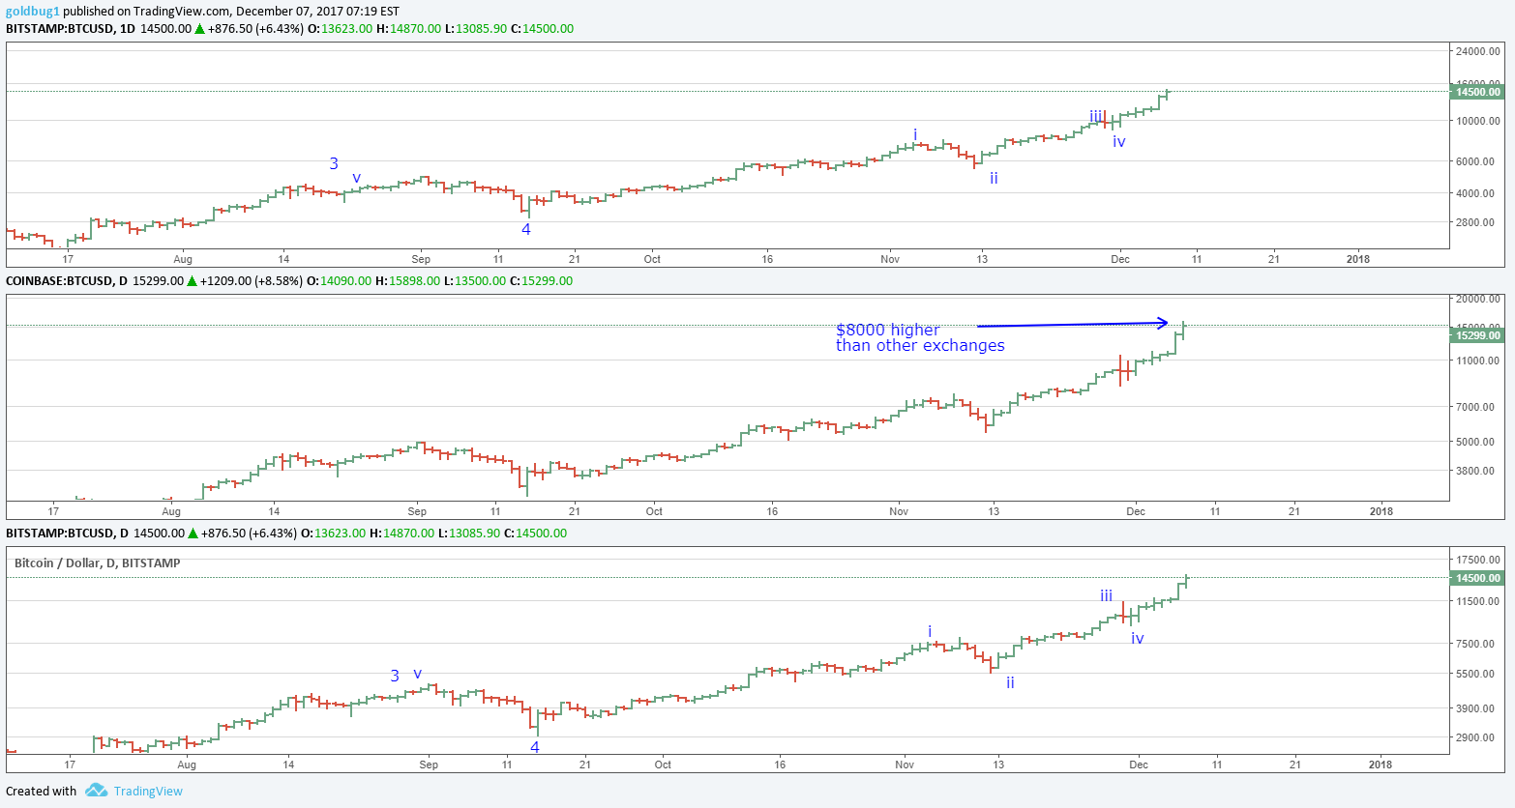
Task: Click the Aug date label on Coinbase chart
Action: point(171,511)
